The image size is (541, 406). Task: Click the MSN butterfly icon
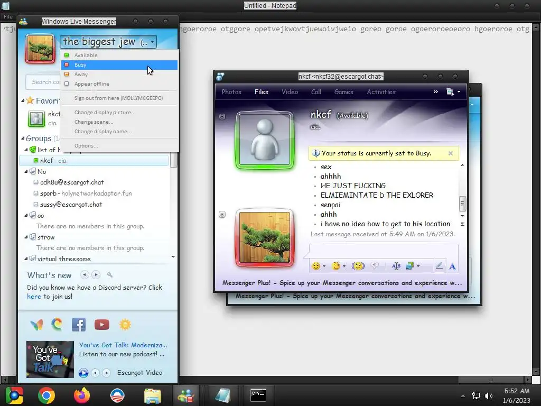[x=36, y=325]
